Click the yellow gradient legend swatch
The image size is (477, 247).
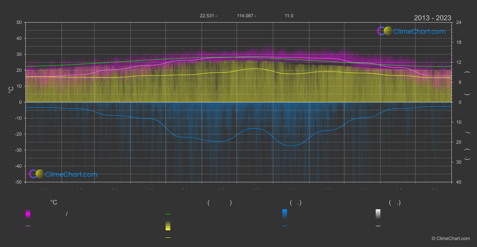(168, 226)
